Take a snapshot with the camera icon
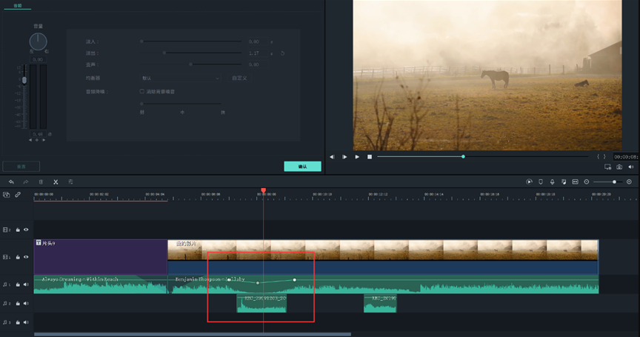640x337 pixels. [619, 167]
